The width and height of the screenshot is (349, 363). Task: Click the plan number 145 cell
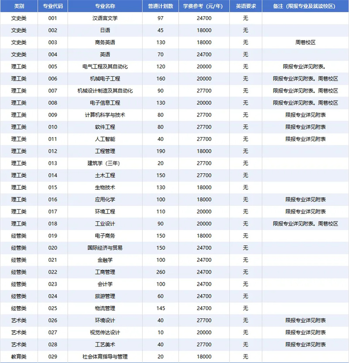click(161, 308)
